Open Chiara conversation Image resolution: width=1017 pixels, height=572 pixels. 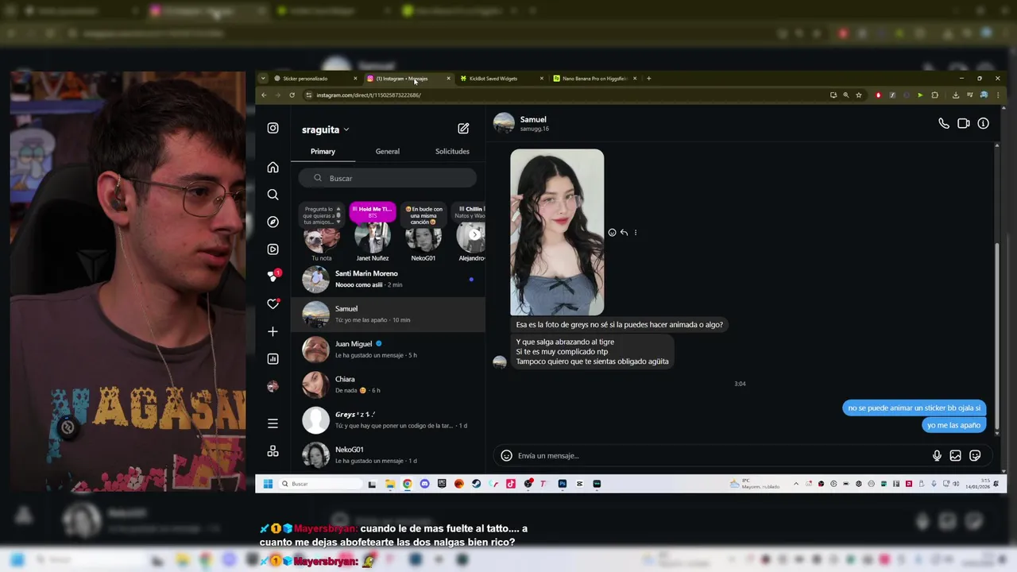click(388, 385)
